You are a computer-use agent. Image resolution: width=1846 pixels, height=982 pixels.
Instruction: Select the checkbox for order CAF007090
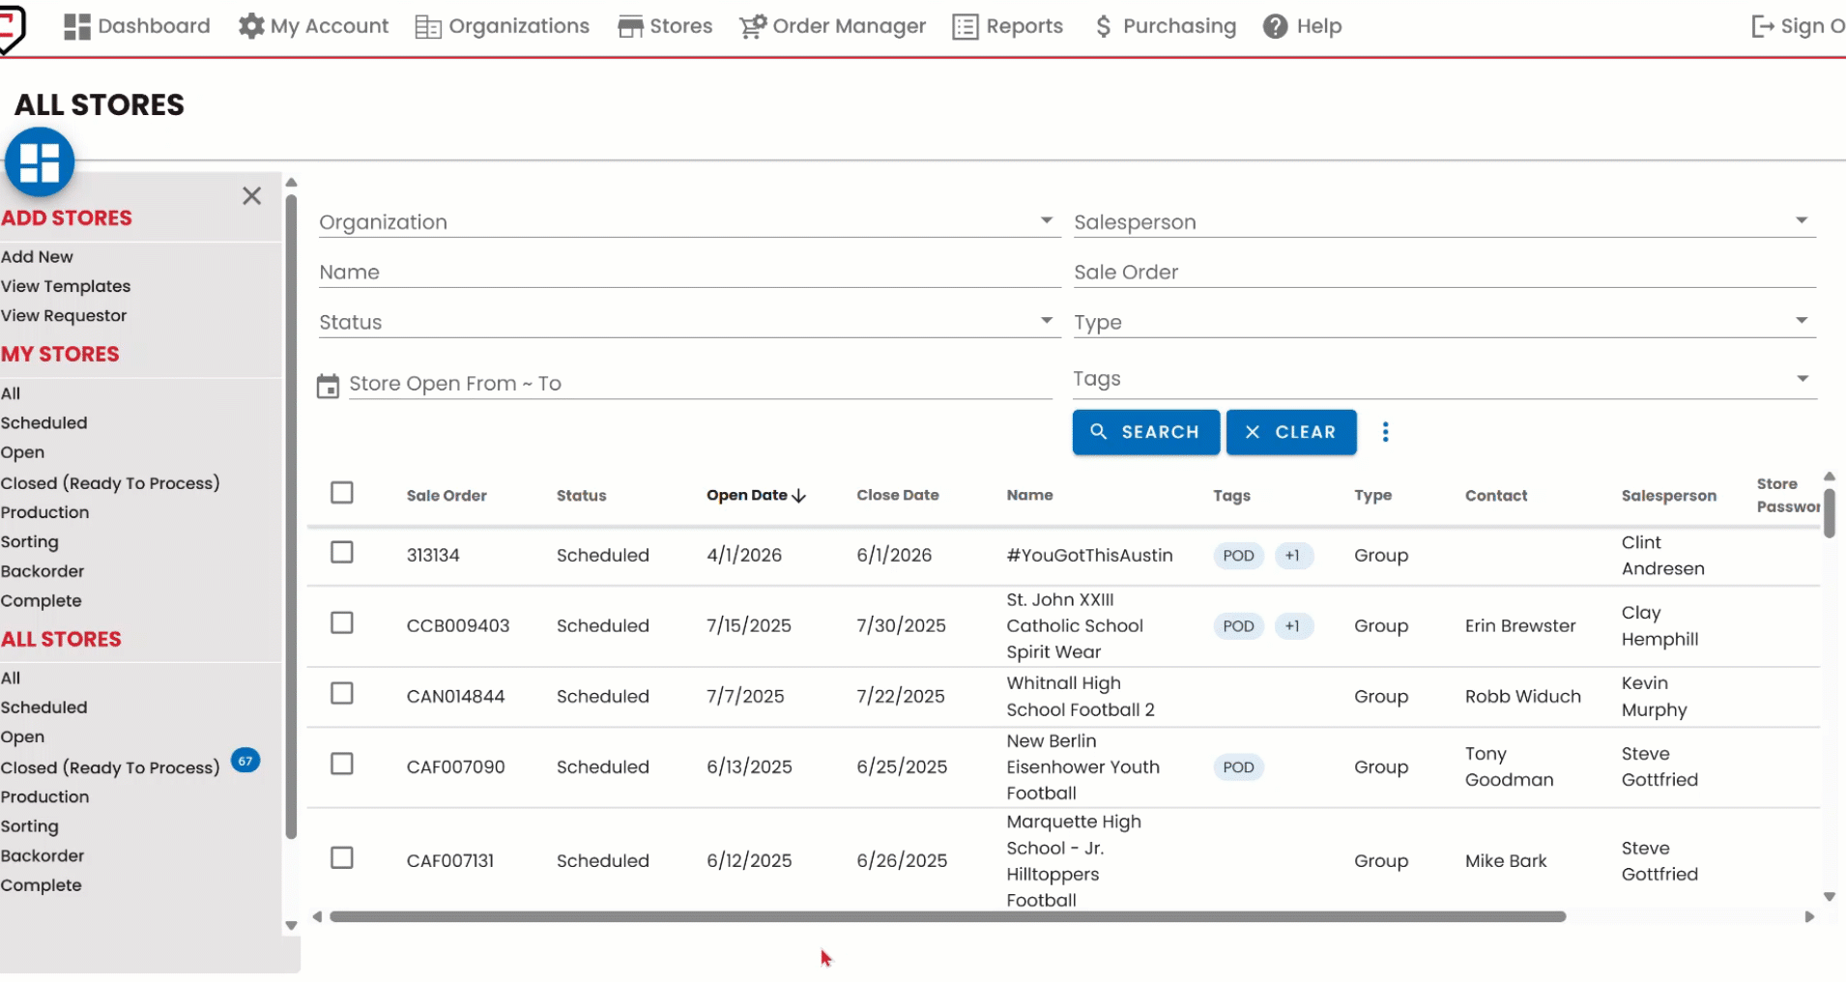click(342, 765)
